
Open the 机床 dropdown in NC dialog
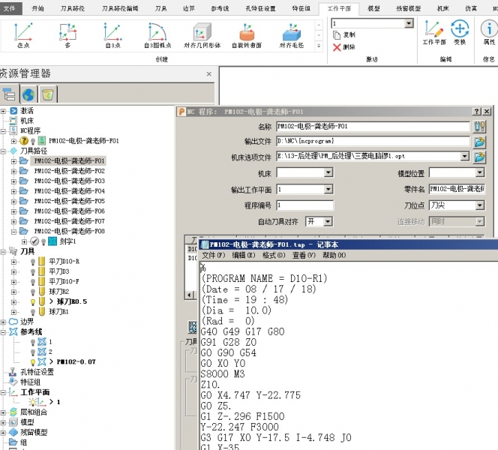point(328,172)
